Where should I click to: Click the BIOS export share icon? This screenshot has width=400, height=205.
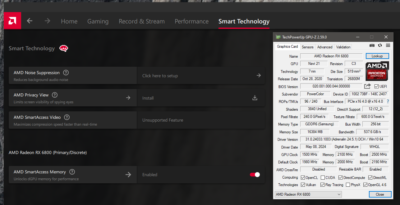(368, 86)
